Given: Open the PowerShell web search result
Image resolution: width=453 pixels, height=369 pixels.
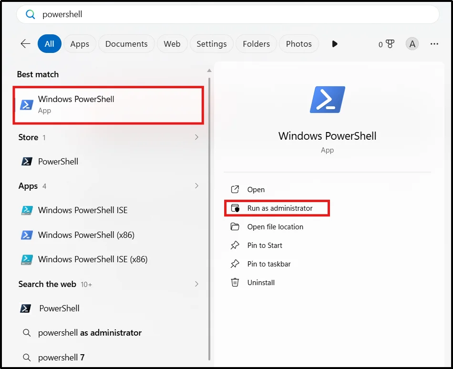Looking at the screenshot, I should point(108,308).
